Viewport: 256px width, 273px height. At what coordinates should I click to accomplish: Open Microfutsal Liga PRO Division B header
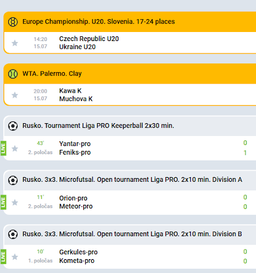pyautogui.click(x=130, y=234)
